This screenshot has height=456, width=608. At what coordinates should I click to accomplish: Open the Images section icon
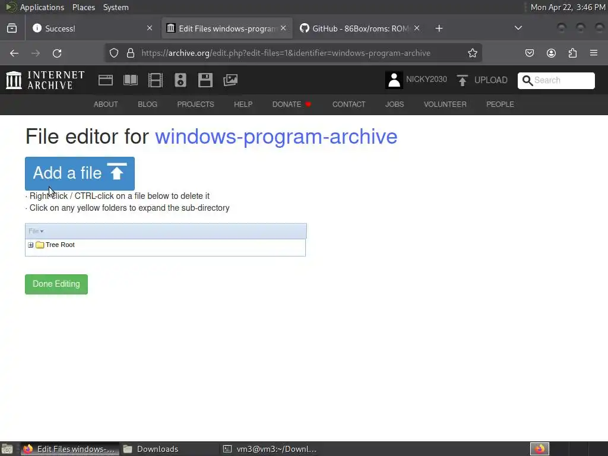click(230, 80)
